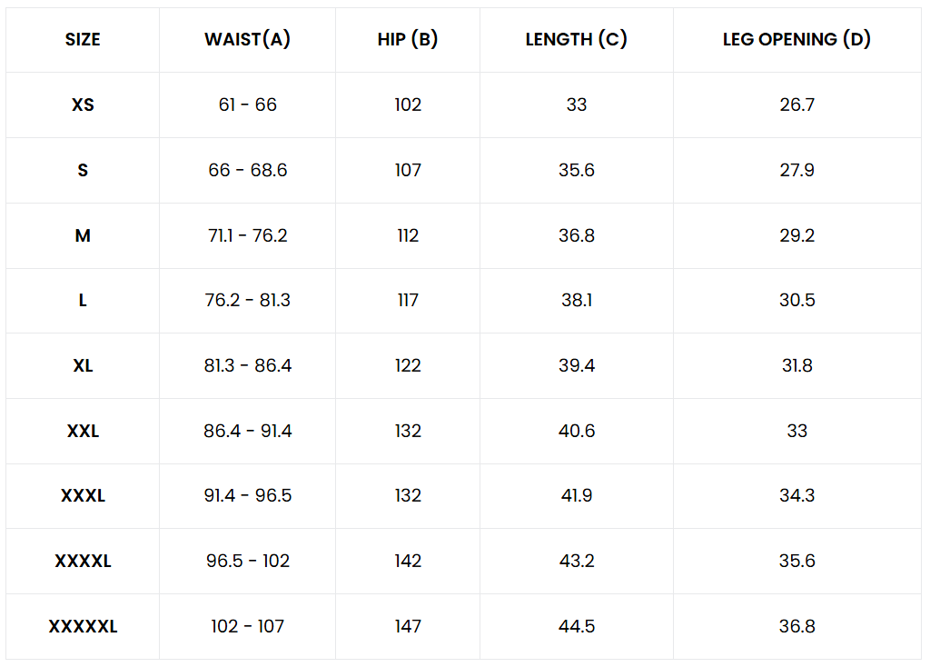Click hip value 117
930x667 pixels.
point(408,301)
